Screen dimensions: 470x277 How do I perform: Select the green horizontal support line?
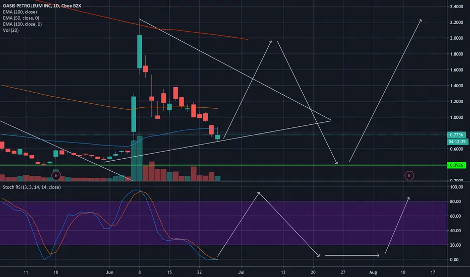pyautogui.click(x=223, y=165)
